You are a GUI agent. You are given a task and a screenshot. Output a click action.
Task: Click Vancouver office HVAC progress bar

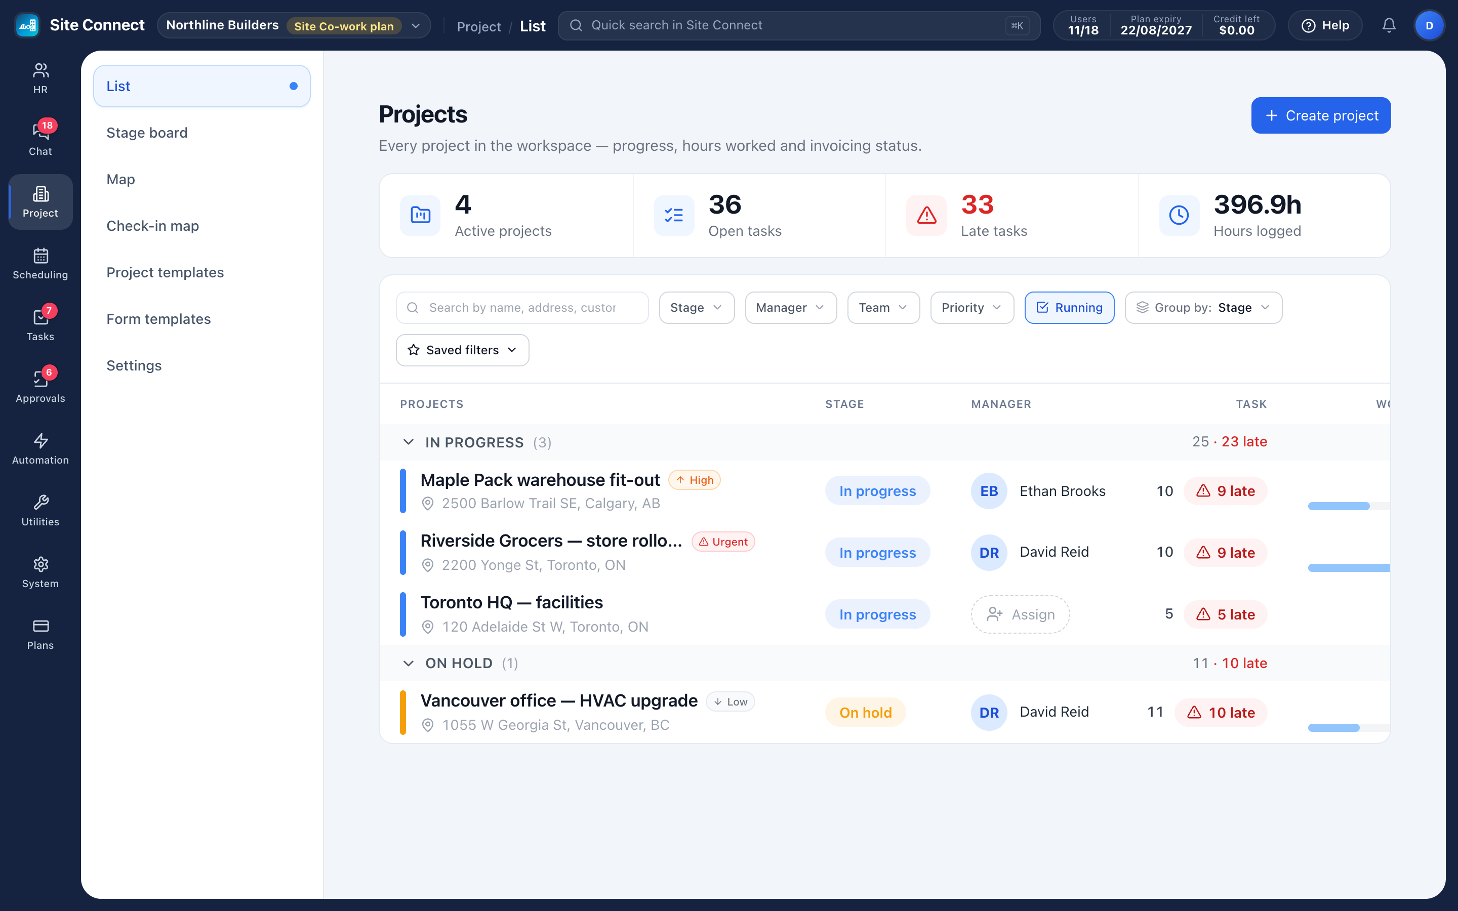(1349, 728)
